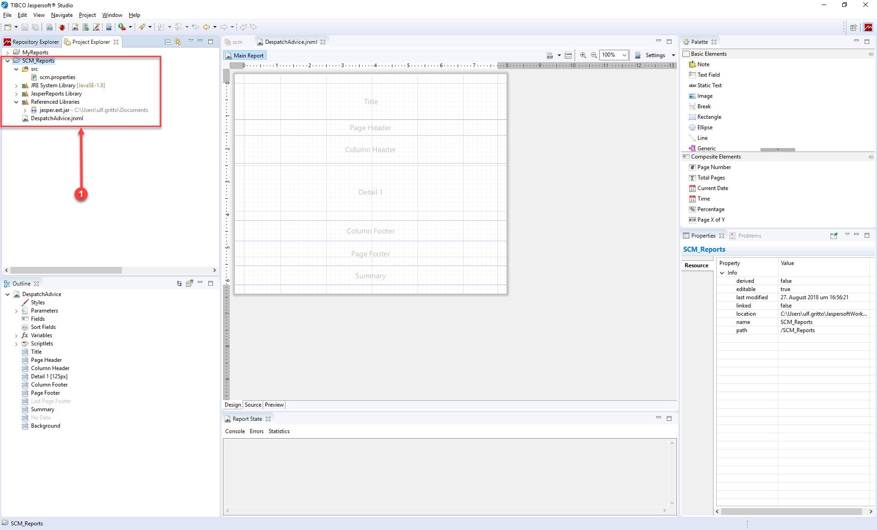Click the Save toolbar icon
Viewport: 877px width, 530px height.
pyautogui.click(x=25, y=27)
